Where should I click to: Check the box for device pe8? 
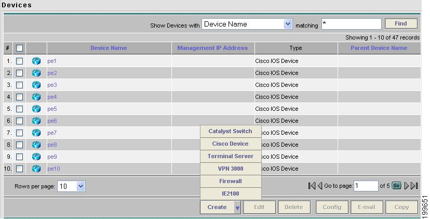click(x=19, y=145)
